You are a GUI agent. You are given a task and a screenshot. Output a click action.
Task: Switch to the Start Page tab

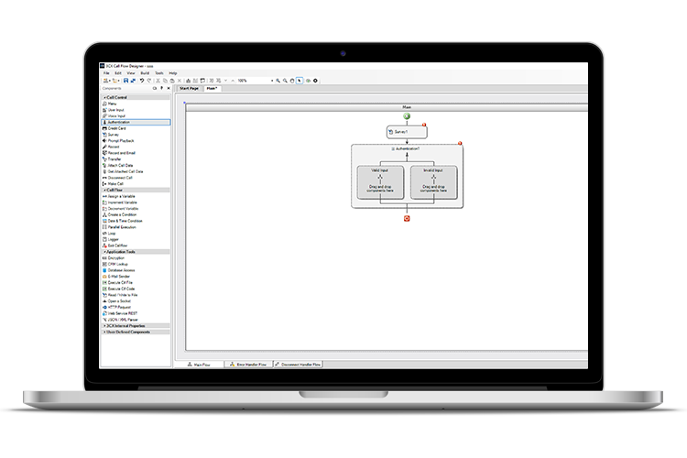pyautogui.click(x=190, y=89)
